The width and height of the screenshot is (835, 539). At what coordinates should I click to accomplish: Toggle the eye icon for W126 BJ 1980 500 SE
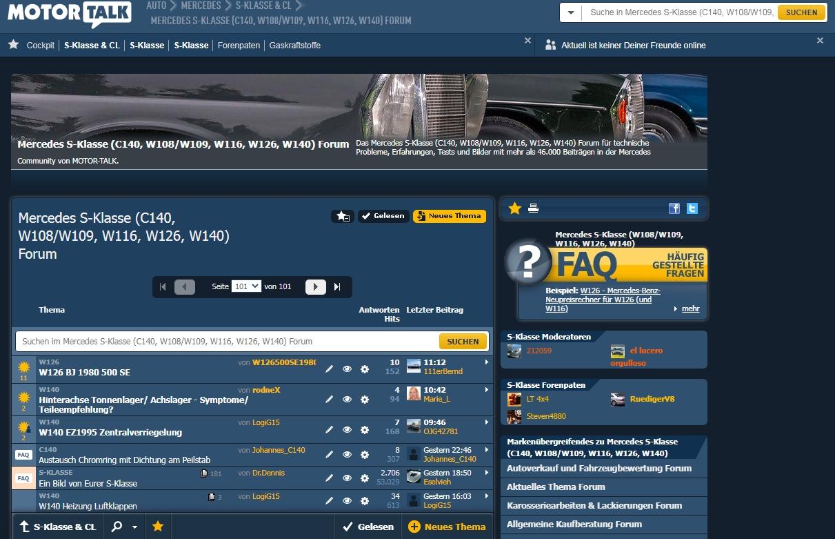(x=348, y=369)
